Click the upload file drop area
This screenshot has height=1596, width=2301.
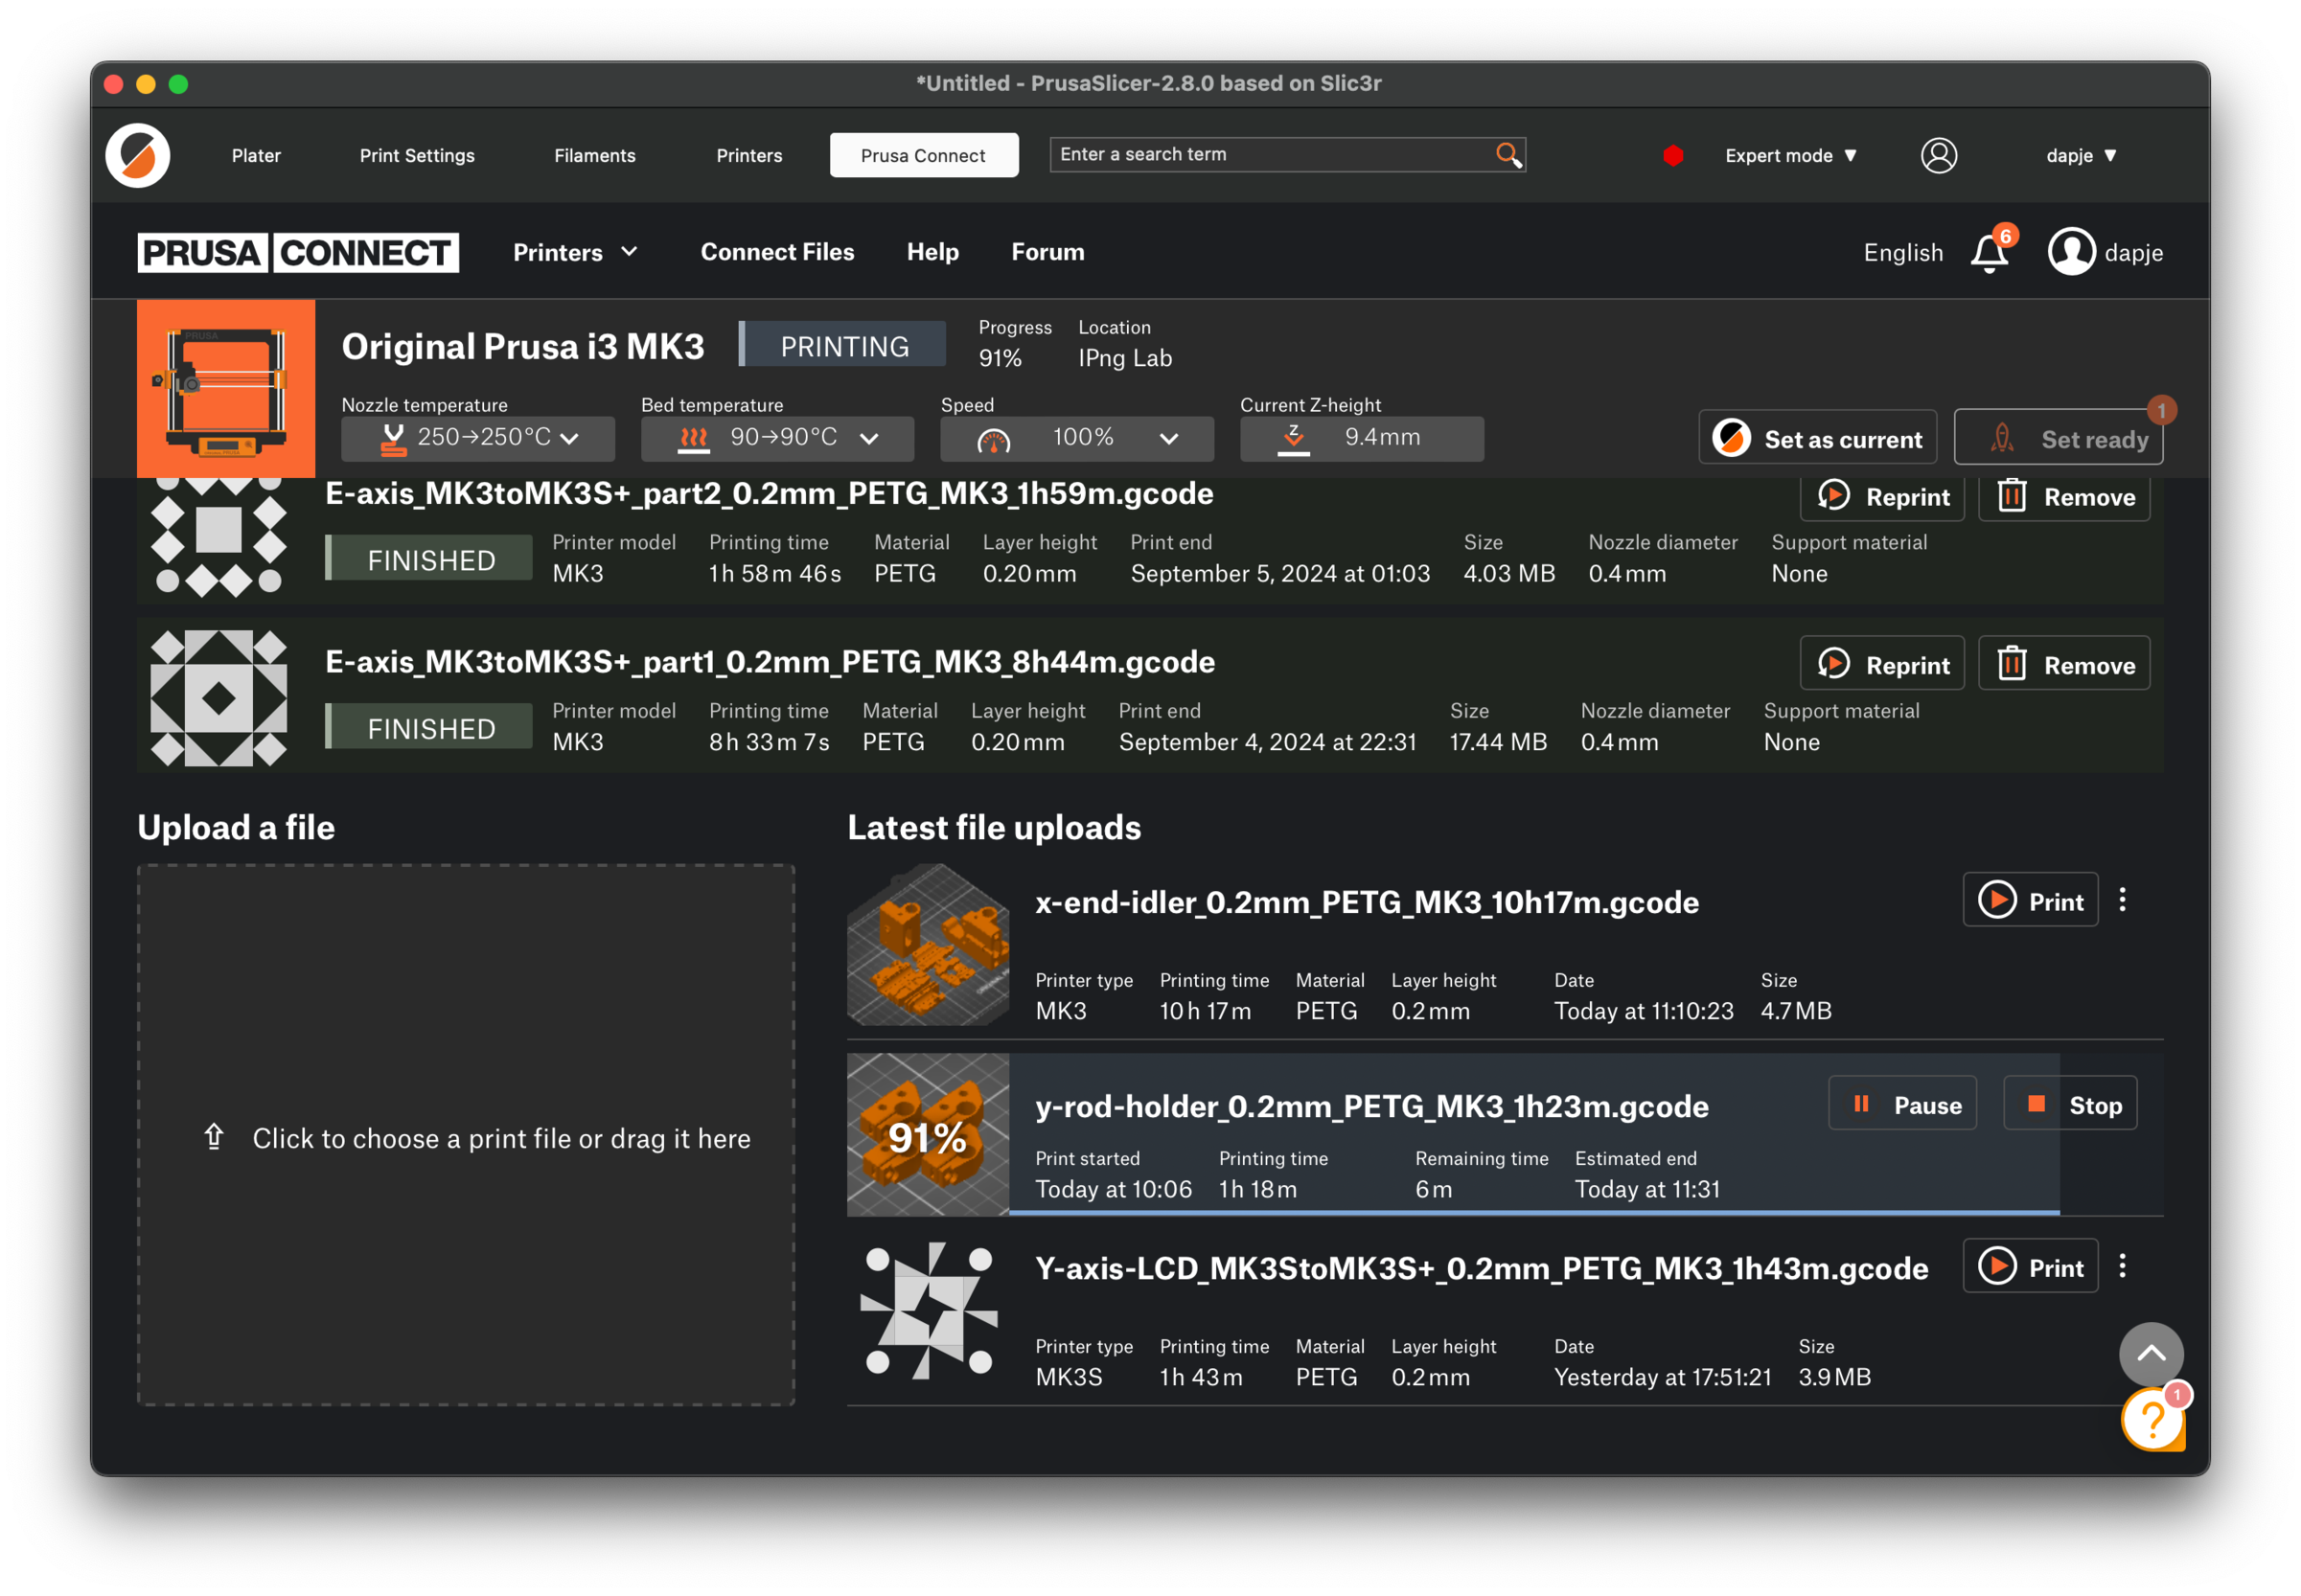465,1136
